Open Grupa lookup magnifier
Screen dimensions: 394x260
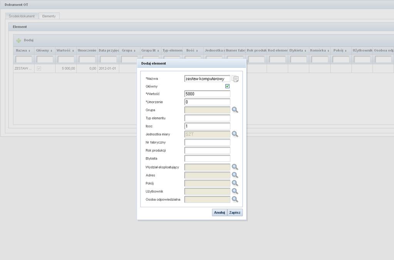235,110
